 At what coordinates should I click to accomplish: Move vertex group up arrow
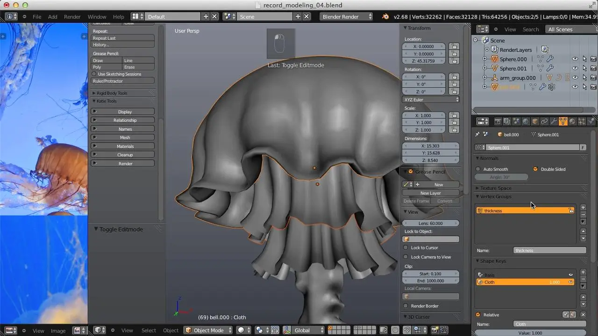click(x=583, y=231)
